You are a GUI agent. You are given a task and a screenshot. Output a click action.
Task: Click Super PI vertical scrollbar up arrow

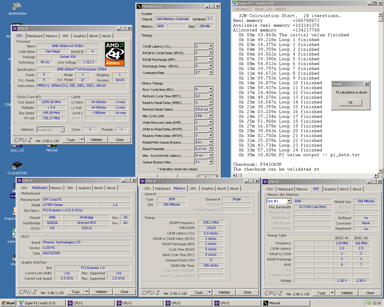pyautogui.click(x=381, y=14)
